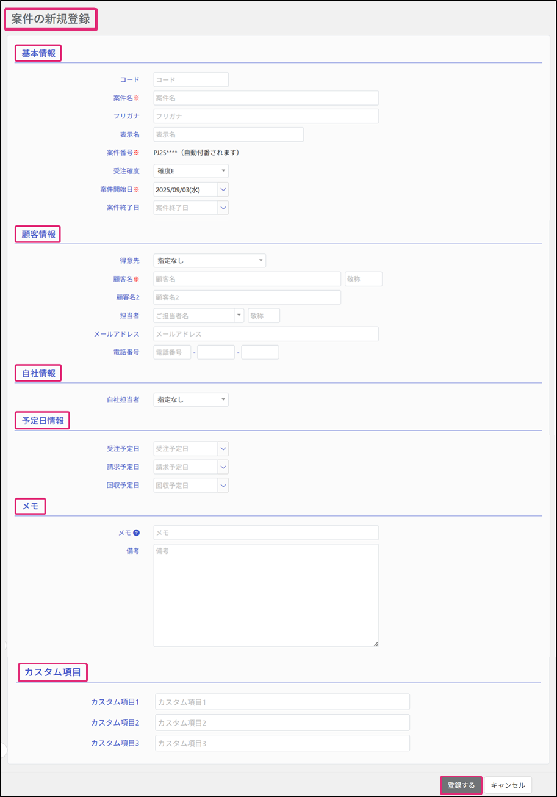Select the カスタム項目2 input field

[x=282, y=723]
